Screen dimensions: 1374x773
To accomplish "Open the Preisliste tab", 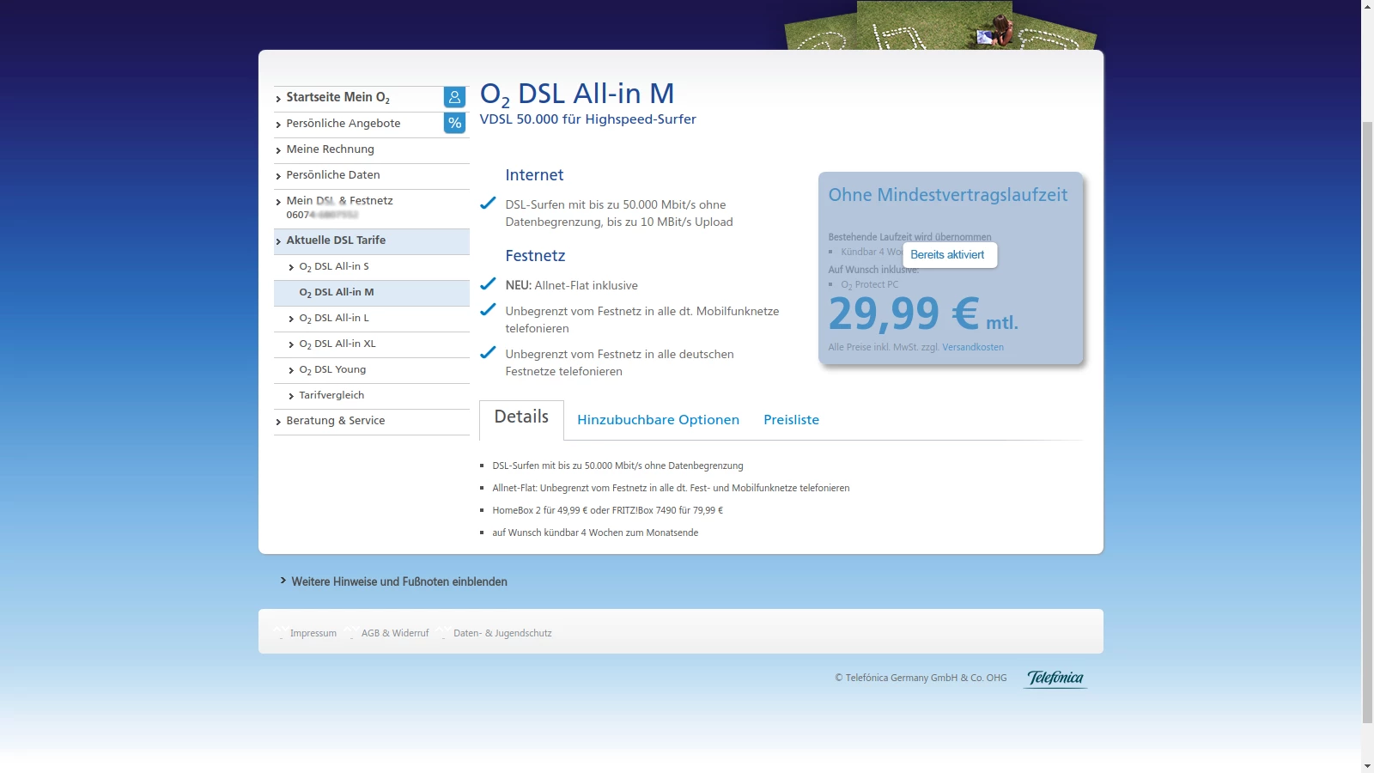I will coord(791,420).
